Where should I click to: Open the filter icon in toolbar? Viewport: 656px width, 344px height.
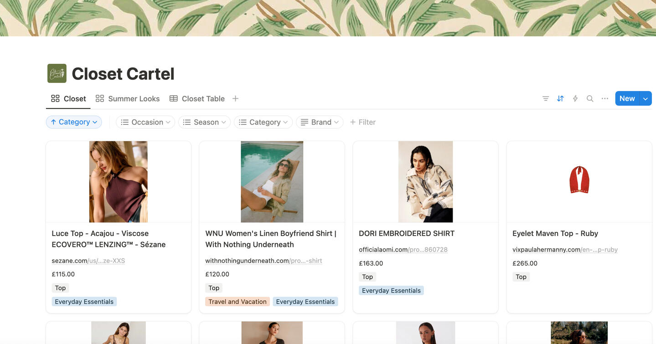[x=545, y=98]
